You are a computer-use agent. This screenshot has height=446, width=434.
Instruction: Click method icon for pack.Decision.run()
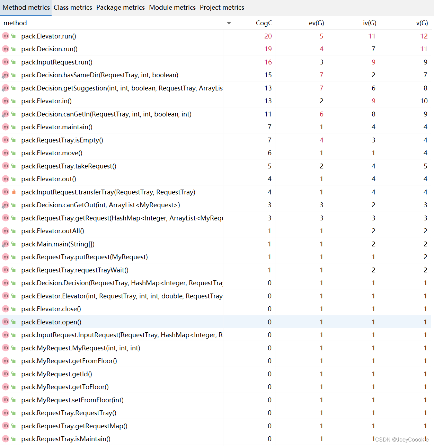click(6, 49)
